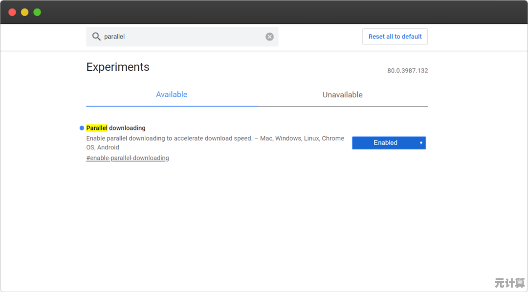Focus the search flags field containing "parallel"

click(181, 37)
